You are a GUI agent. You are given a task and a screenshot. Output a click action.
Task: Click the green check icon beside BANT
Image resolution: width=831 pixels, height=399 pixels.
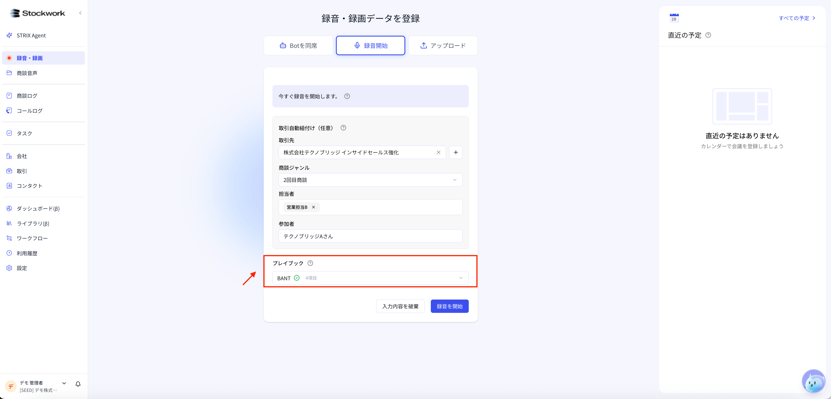tap(297, 278)
